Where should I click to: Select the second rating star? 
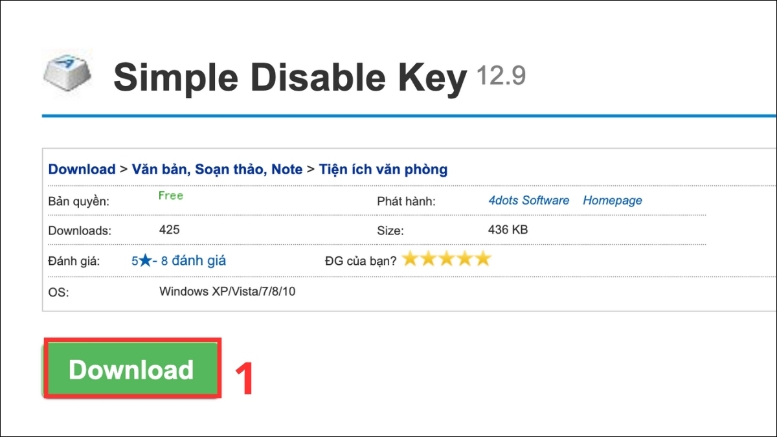pos(427,258)
